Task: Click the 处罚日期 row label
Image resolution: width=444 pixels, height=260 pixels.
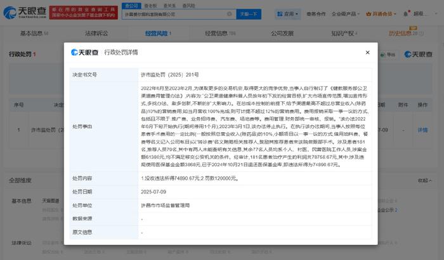Action: tap(82, 192)
